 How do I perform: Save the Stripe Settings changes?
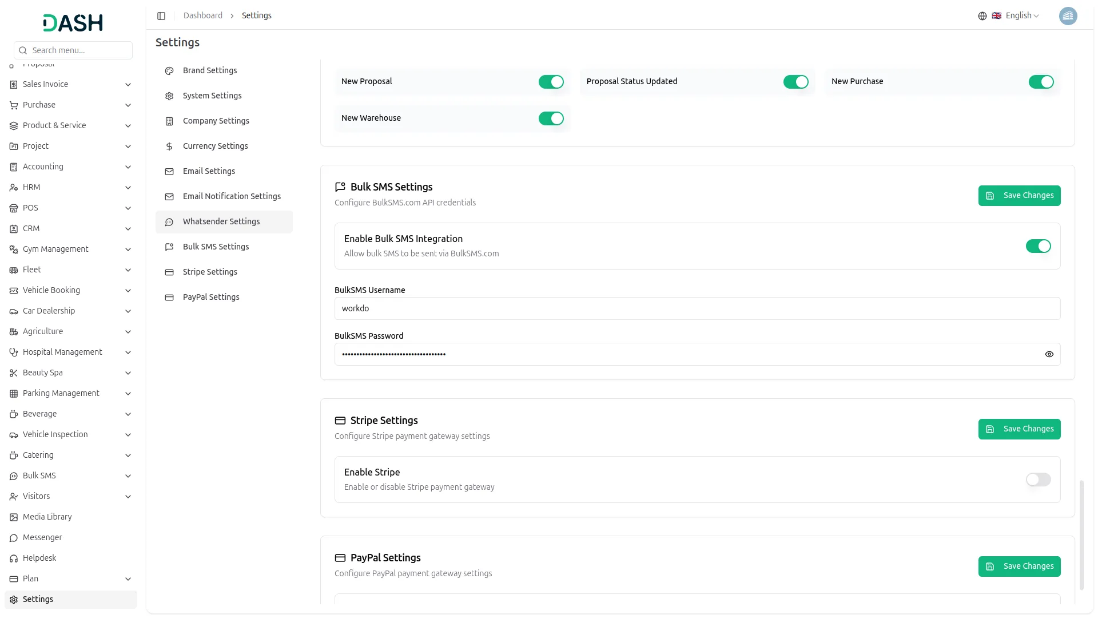click(x=1020, y=429)
